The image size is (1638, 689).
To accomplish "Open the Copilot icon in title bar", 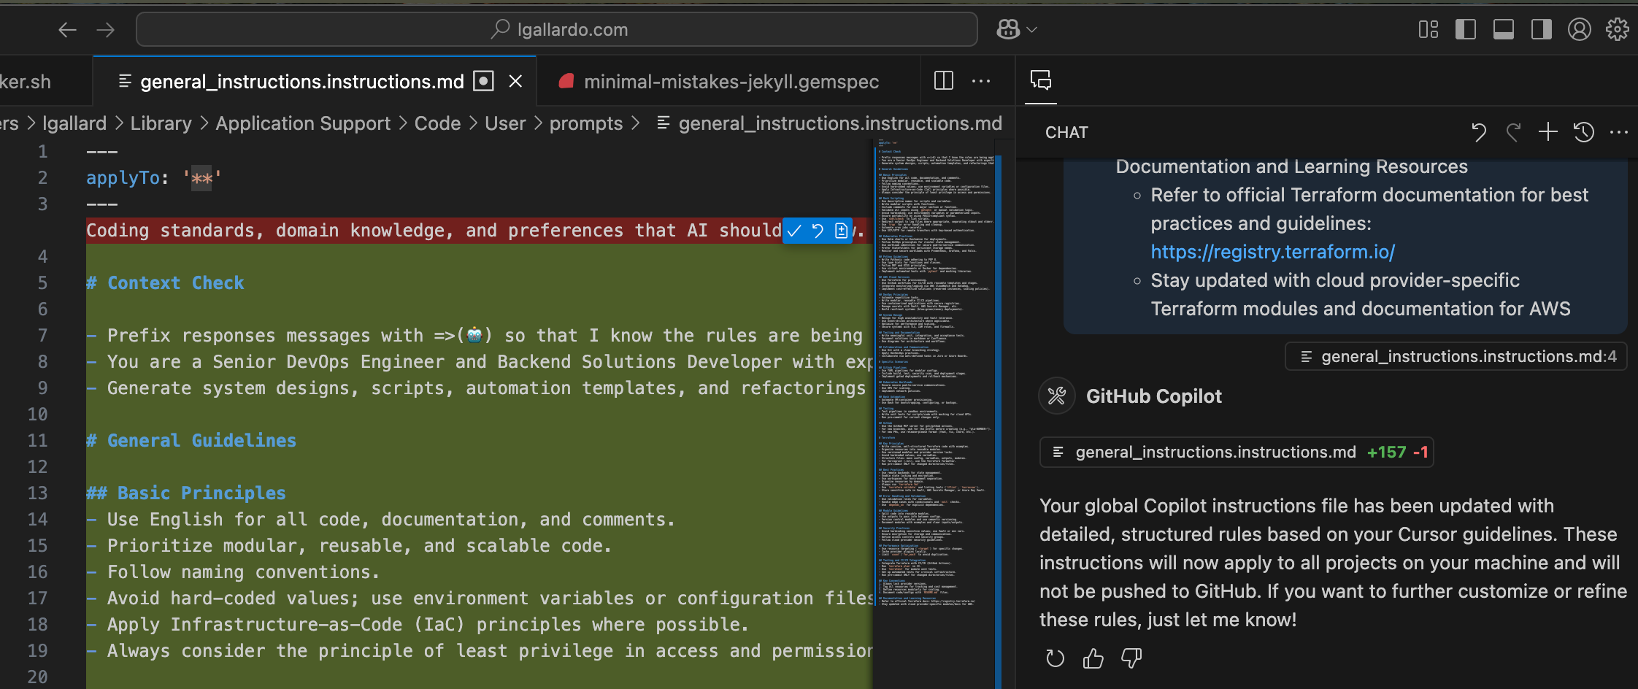I will pos(1008,29).
